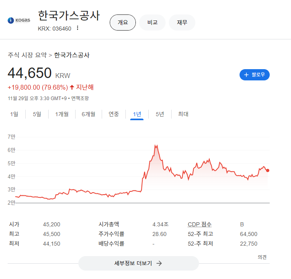Click the 52-주 최고 label
Screen dimensions: 291x279
tap(201, 234)
